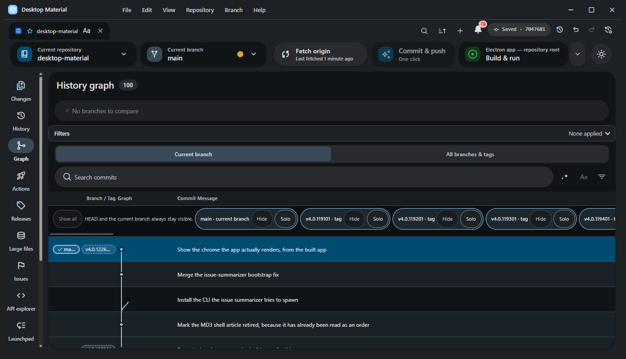
Task: Toggle regex search option
Action: 565,177
